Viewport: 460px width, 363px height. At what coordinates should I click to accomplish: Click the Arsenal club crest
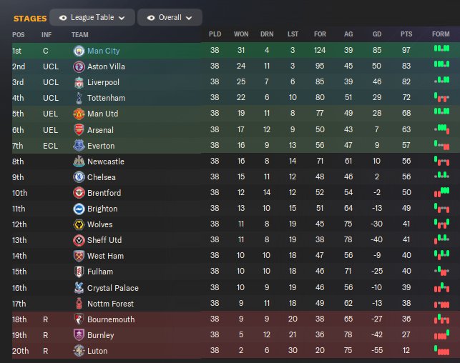point(79,130)
